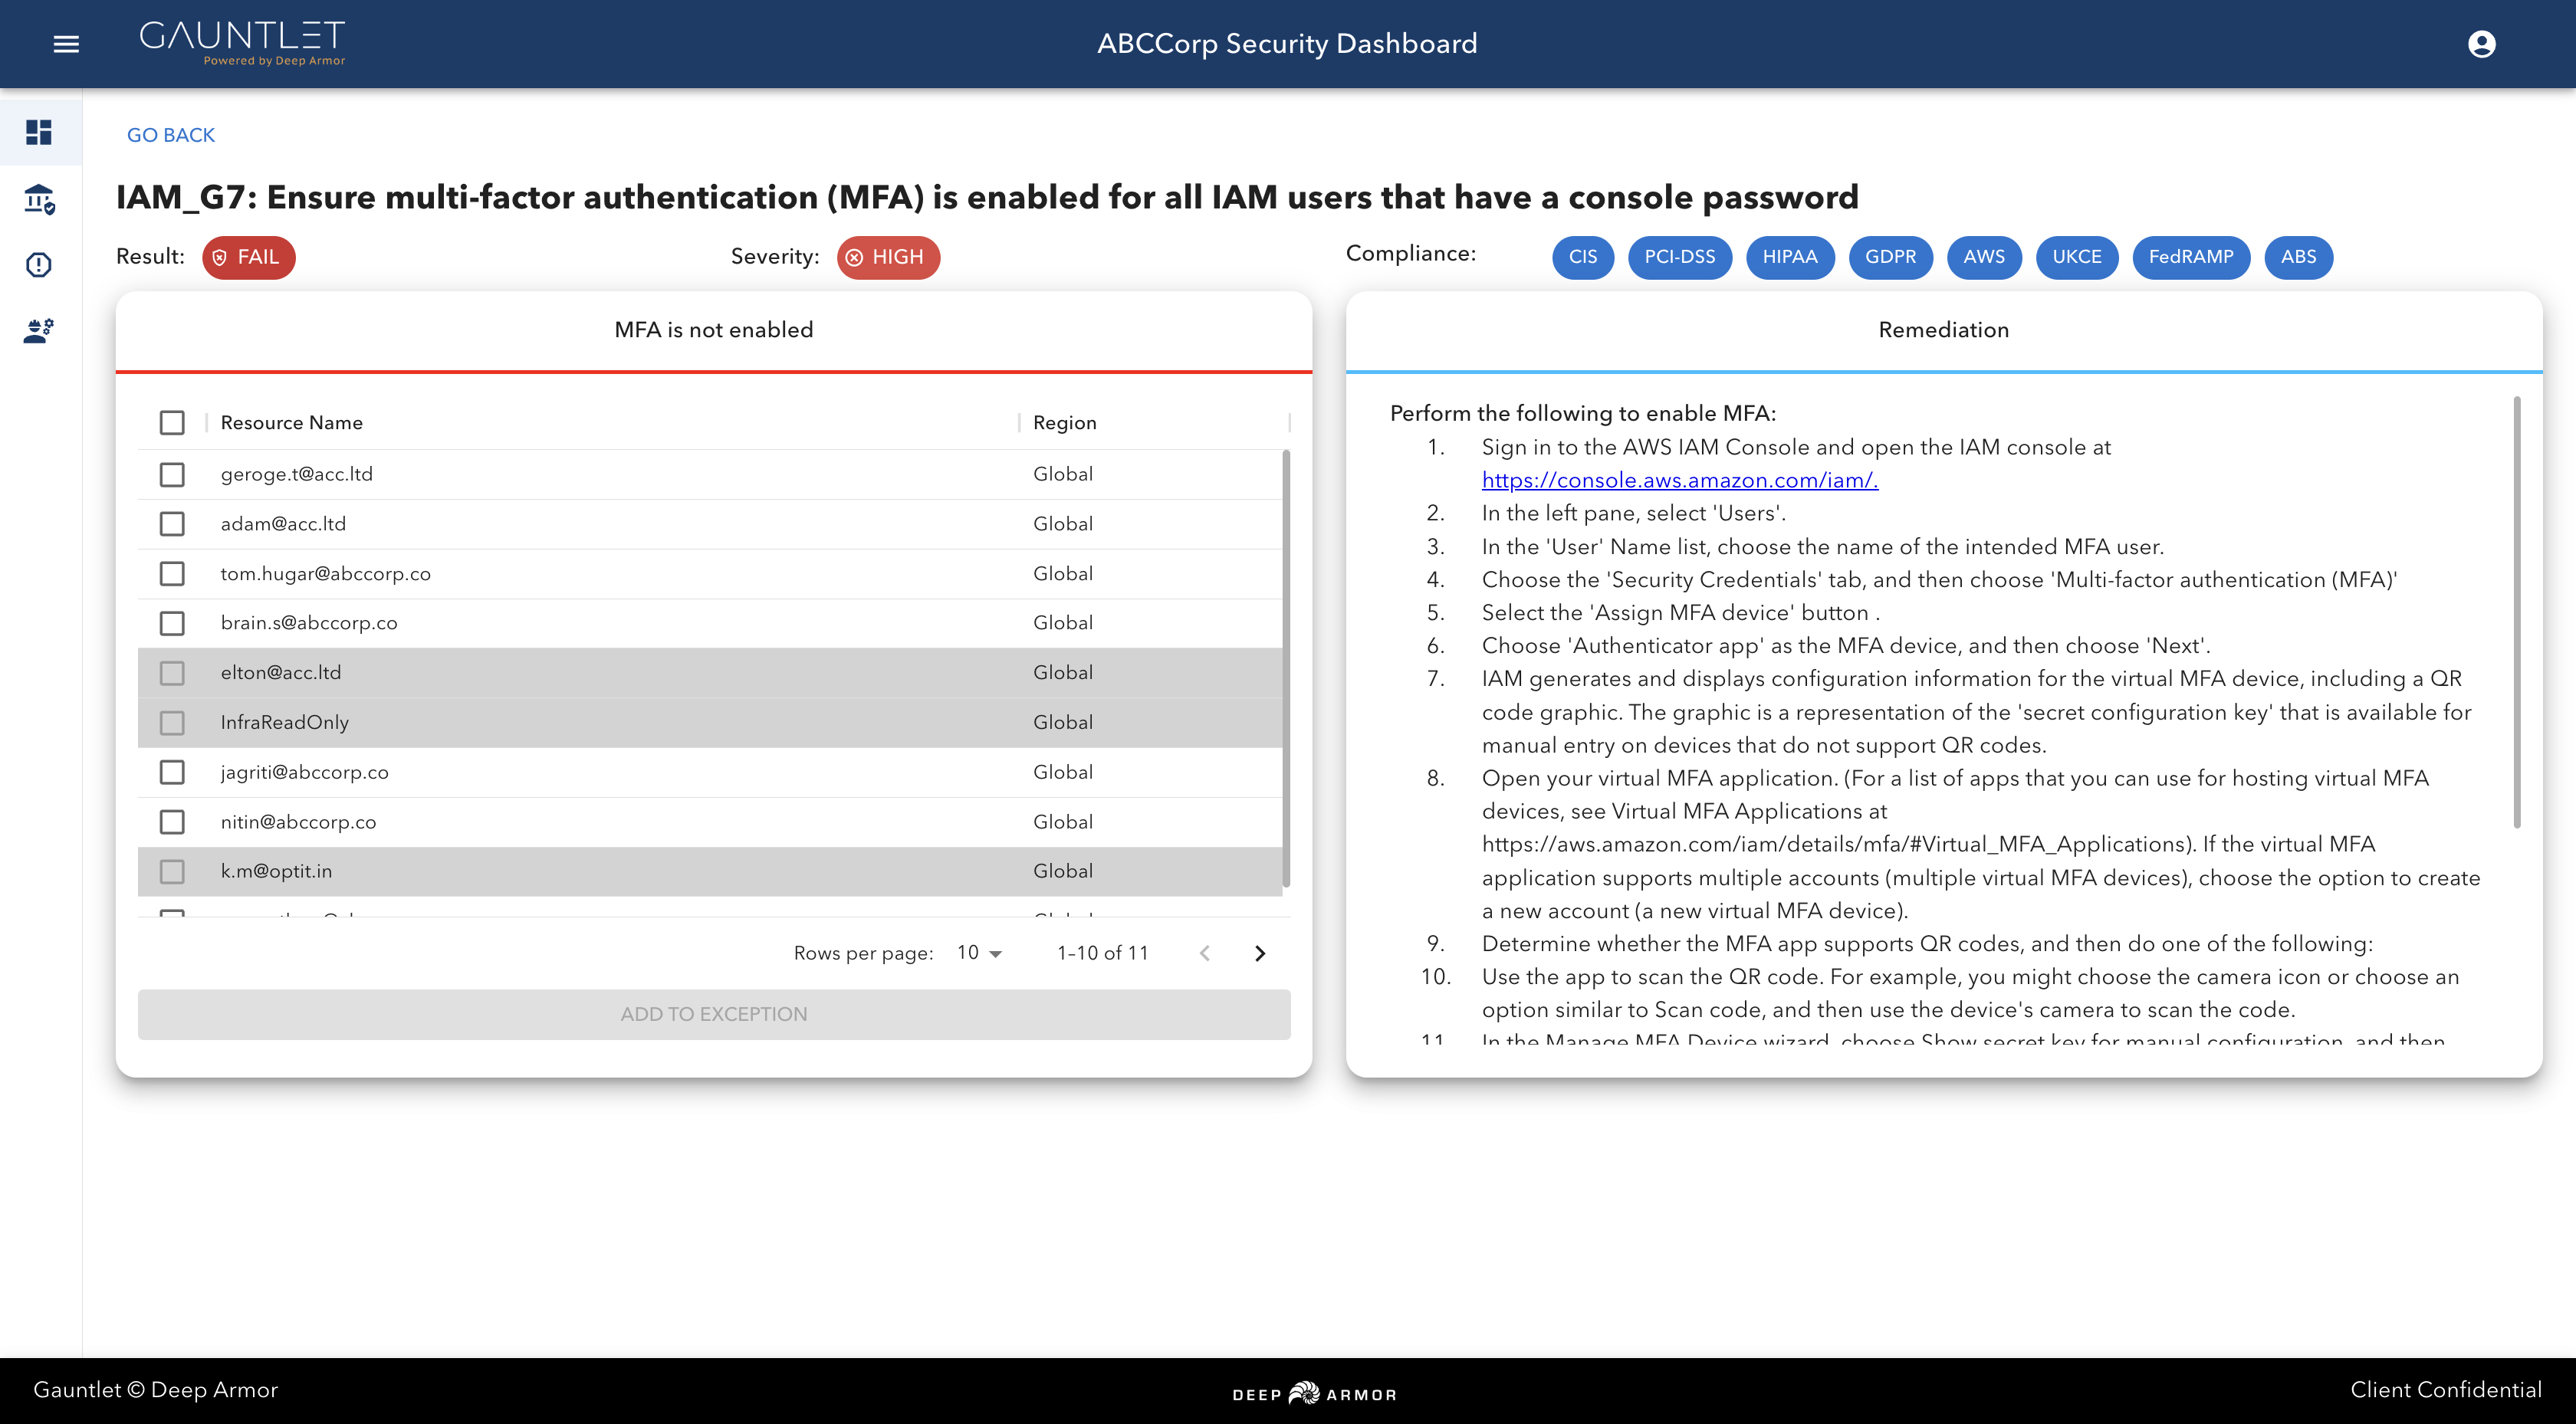Expand rows per page dropdown selector

tap(977, 952)
